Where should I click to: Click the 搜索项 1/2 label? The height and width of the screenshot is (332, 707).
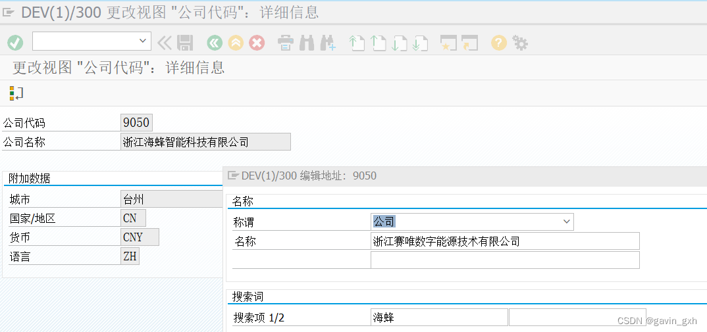pyautogui.click(x=259, y=318)
